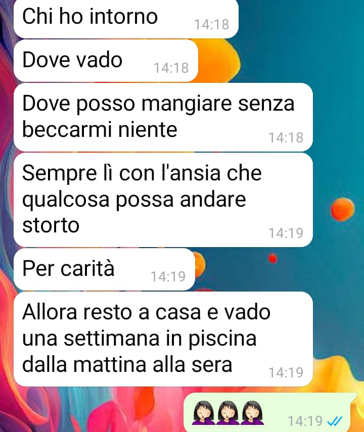Tap the 14:18 timestamp beside 'Dove vado'

(x=171, y=68)
